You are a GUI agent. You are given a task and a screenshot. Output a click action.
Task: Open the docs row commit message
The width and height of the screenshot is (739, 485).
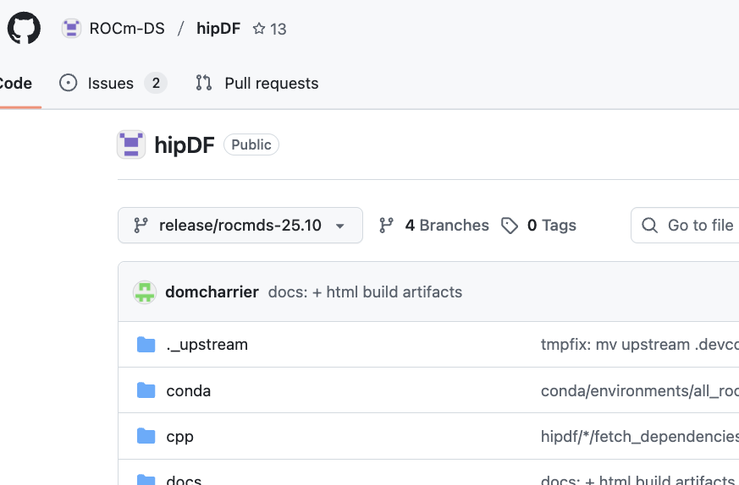click(x=637, y=480)
